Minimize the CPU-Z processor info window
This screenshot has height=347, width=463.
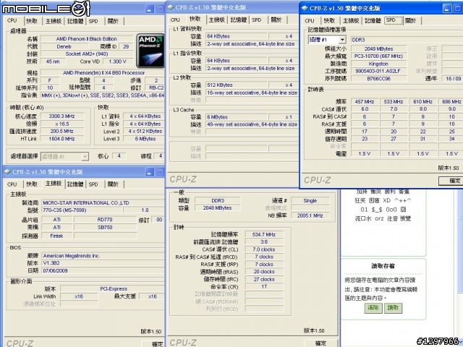(150, 9)
